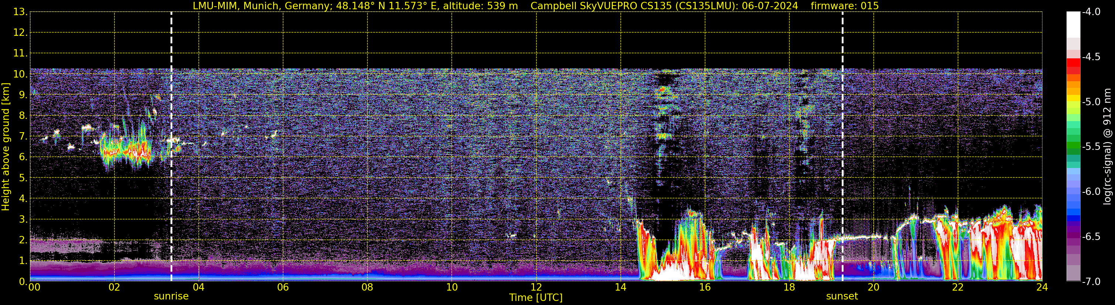Click the '2.' height tick label
This screenshot has width=1115, height=305.
pos(23,240)
